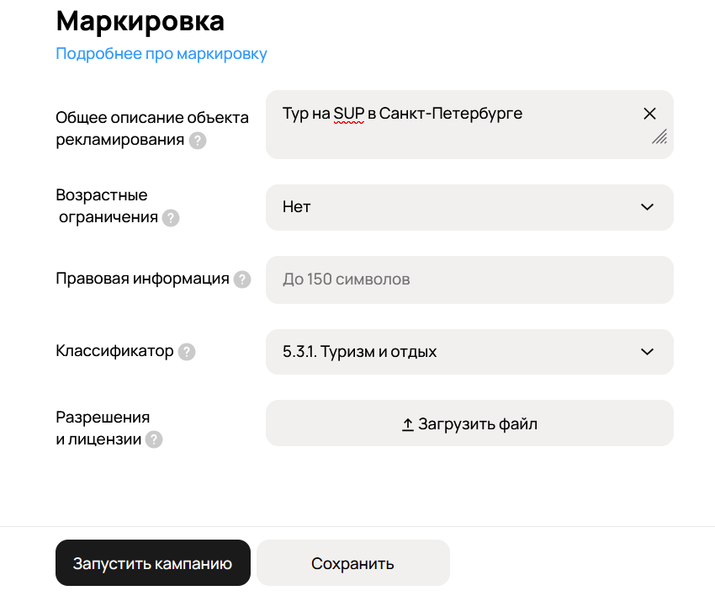Click the 'Маркировка' page heading
715x596 pixels.
pos(140,20)
